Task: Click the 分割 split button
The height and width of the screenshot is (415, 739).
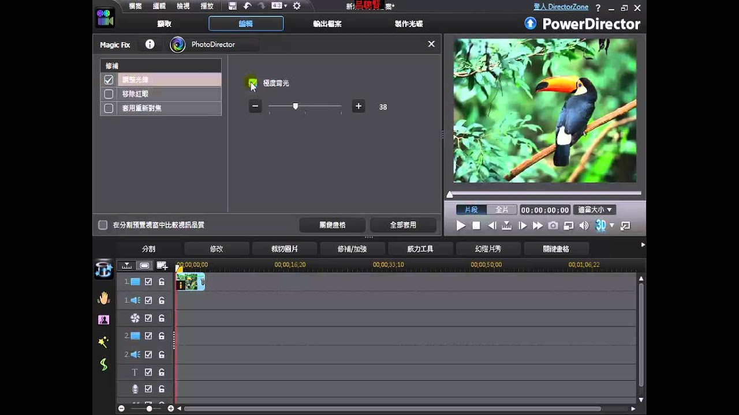Action: [149, 249]
